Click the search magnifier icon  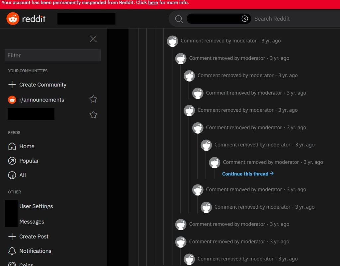coord(179,19)
